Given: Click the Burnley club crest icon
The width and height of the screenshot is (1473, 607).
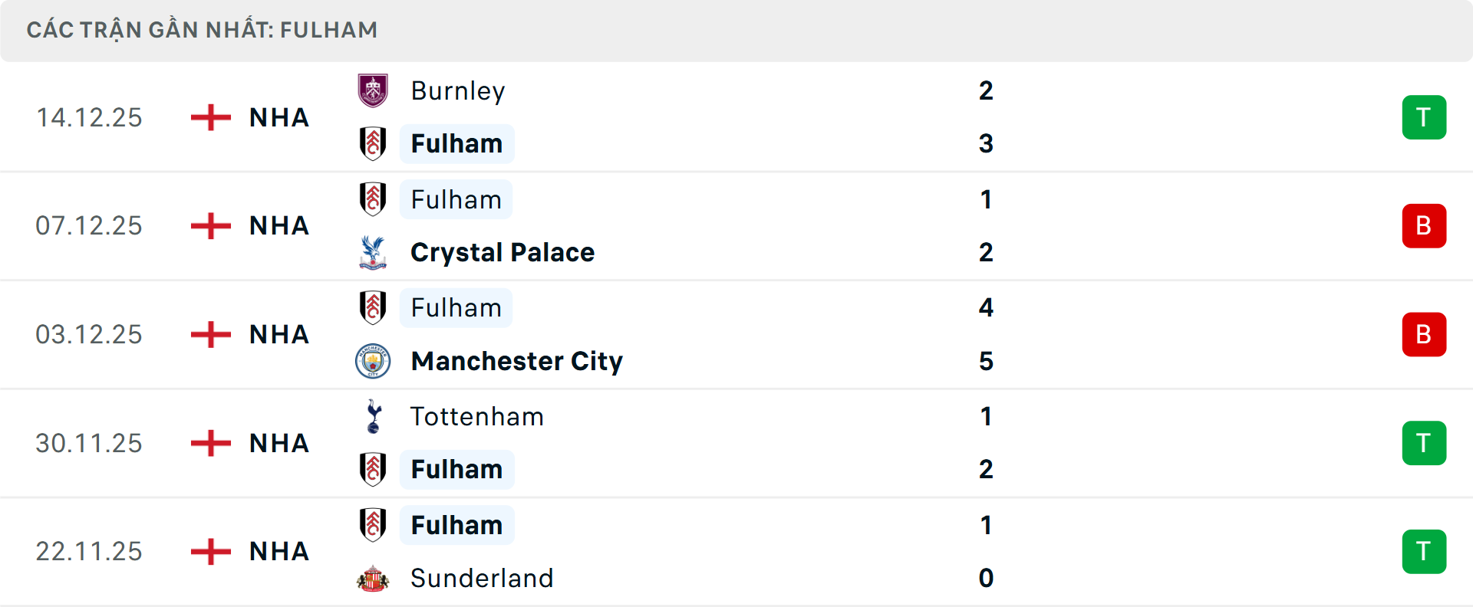Looking at the screenshot, I should click(373, 90).
